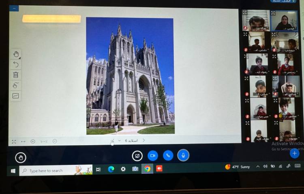
Task: Toggle the webcam sharing button
Action: 152,156
